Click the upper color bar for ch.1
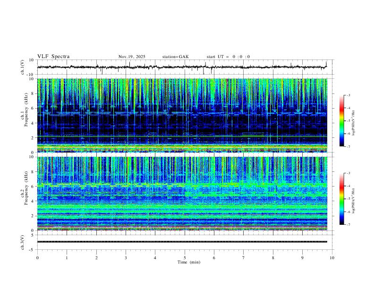 point(341,121)
